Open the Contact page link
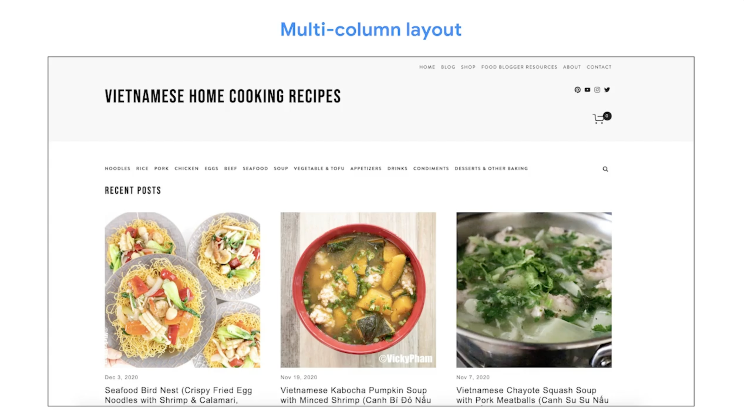 (x=599, y=67)
